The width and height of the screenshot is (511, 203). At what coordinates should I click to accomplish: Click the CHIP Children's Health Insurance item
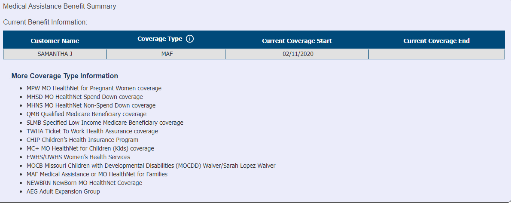click(x=82, y=140)
